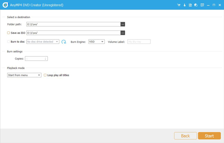Enable Loop play all titles
The width and height of the screenshot is (224, 143).
[x=45, y=75]
